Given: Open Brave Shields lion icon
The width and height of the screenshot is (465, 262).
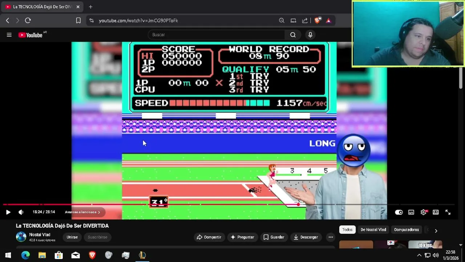Looking at the screenshot, I should coord(317,20).
